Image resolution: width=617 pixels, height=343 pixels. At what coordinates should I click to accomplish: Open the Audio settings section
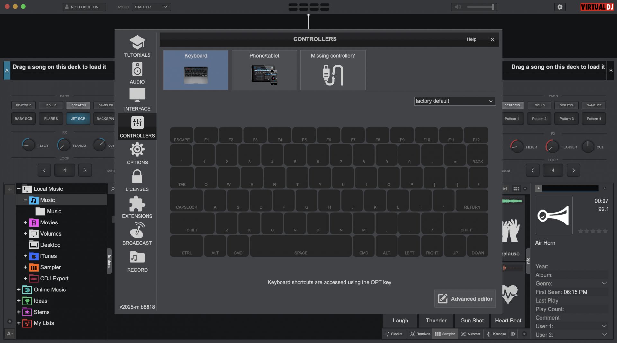click(x=137, y=73)
